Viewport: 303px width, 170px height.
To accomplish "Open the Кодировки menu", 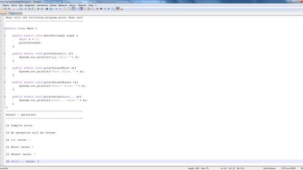I will coord(30,5).
